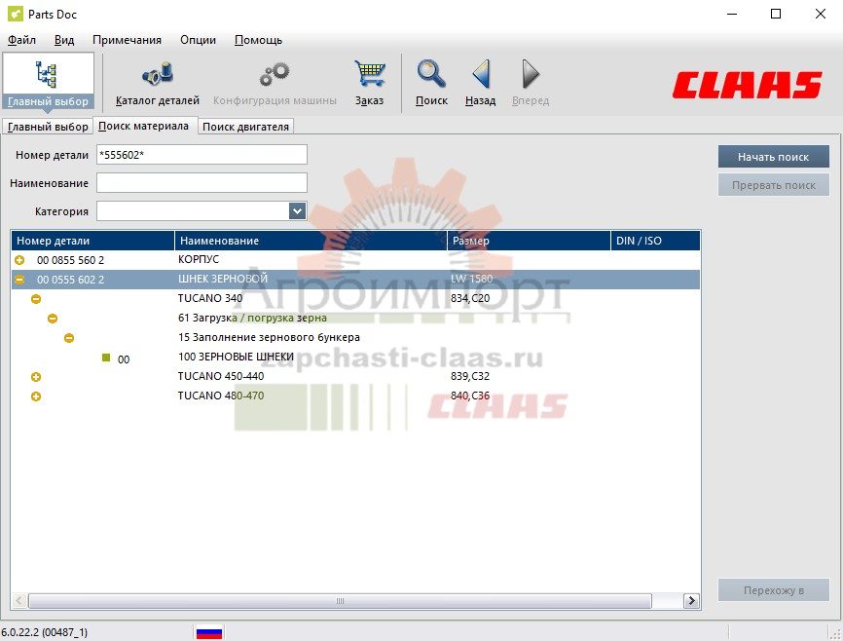843x641 pixels.
Task: Maximize the Parts Doc window
Action: [776, 14]
